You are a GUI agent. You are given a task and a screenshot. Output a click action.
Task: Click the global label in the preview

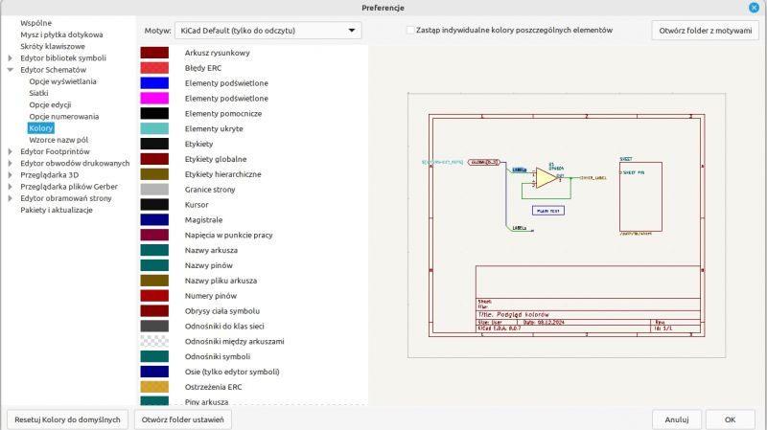click(484, 162)
